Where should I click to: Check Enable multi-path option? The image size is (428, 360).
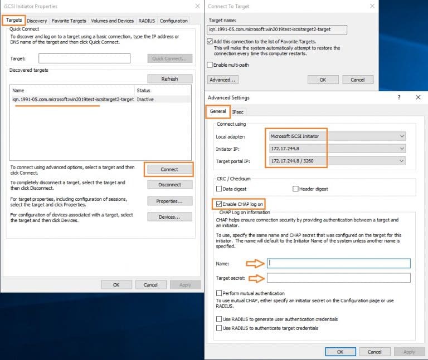click(210, 65)
